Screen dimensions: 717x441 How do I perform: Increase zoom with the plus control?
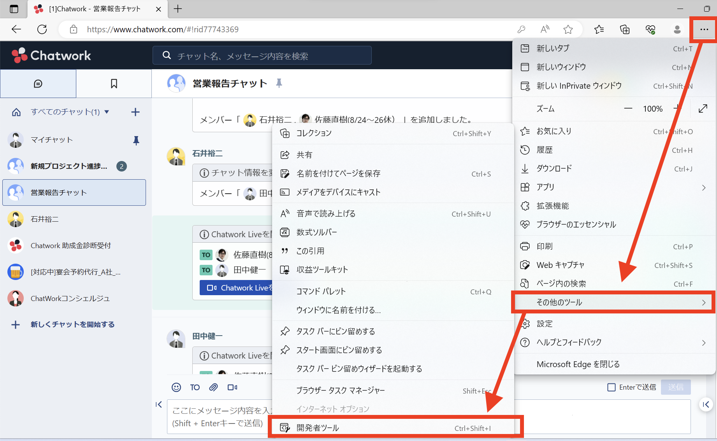click(x=677, y=108)
